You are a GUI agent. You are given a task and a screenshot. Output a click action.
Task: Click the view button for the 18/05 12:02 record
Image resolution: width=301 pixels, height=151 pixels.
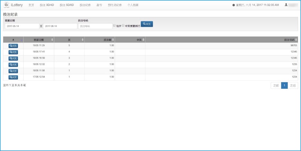(13, 64)
